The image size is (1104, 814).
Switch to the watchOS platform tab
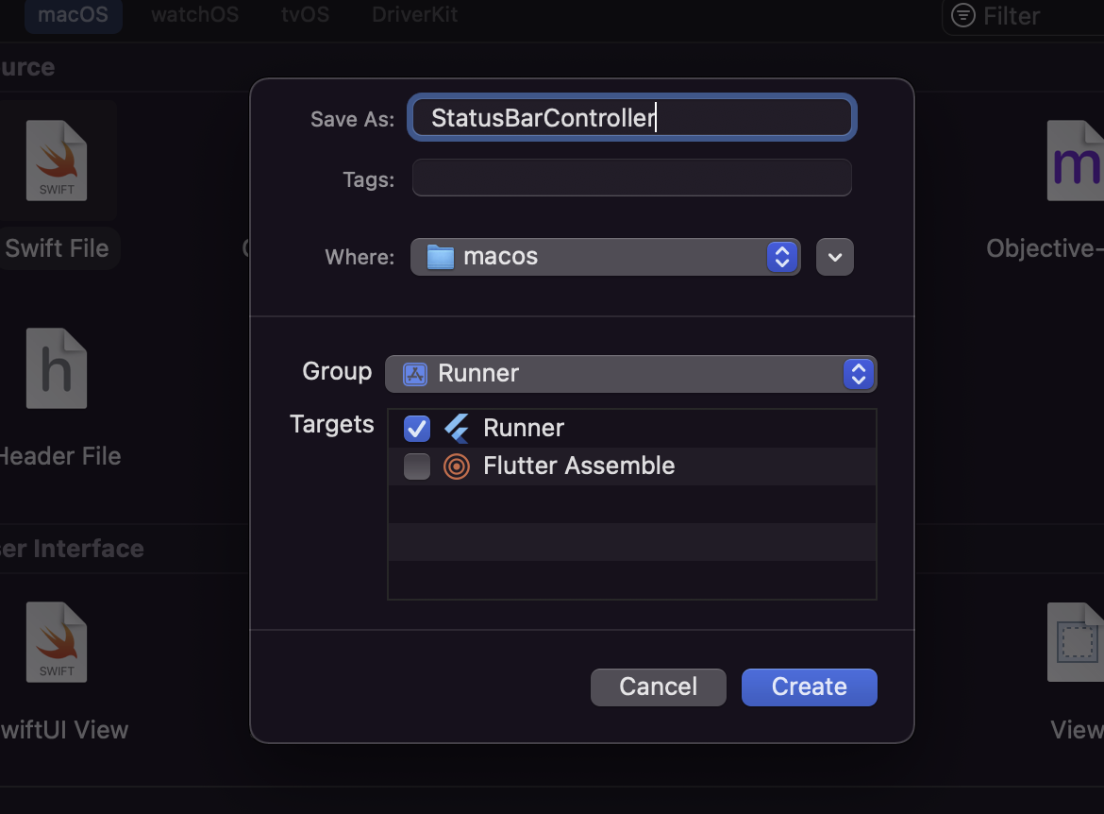[195, 15]
